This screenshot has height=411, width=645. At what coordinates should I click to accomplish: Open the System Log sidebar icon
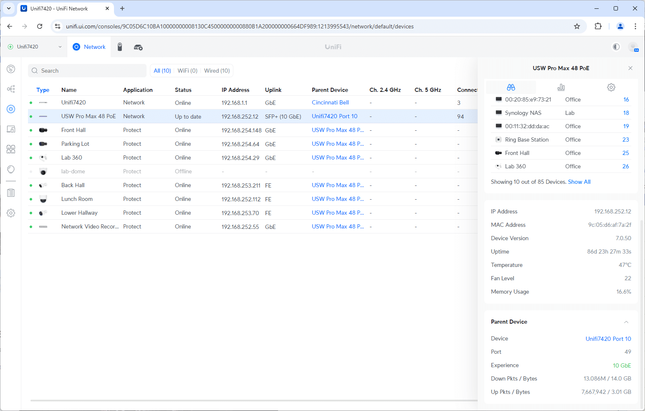(x=11, y=193)
